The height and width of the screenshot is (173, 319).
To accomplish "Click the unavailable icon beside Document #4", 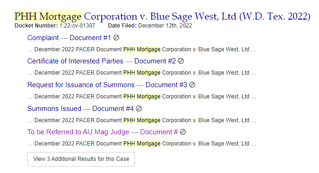I will 139,109.
